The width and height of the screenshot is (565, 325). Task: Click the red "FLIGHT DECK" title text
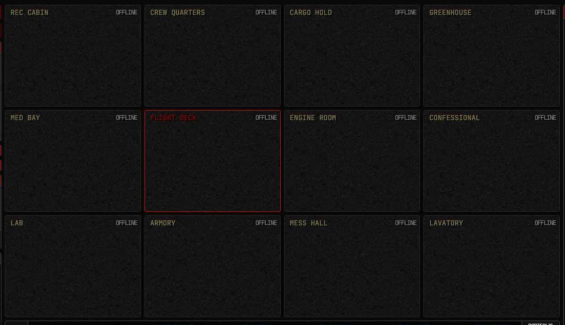pos(174,118)
